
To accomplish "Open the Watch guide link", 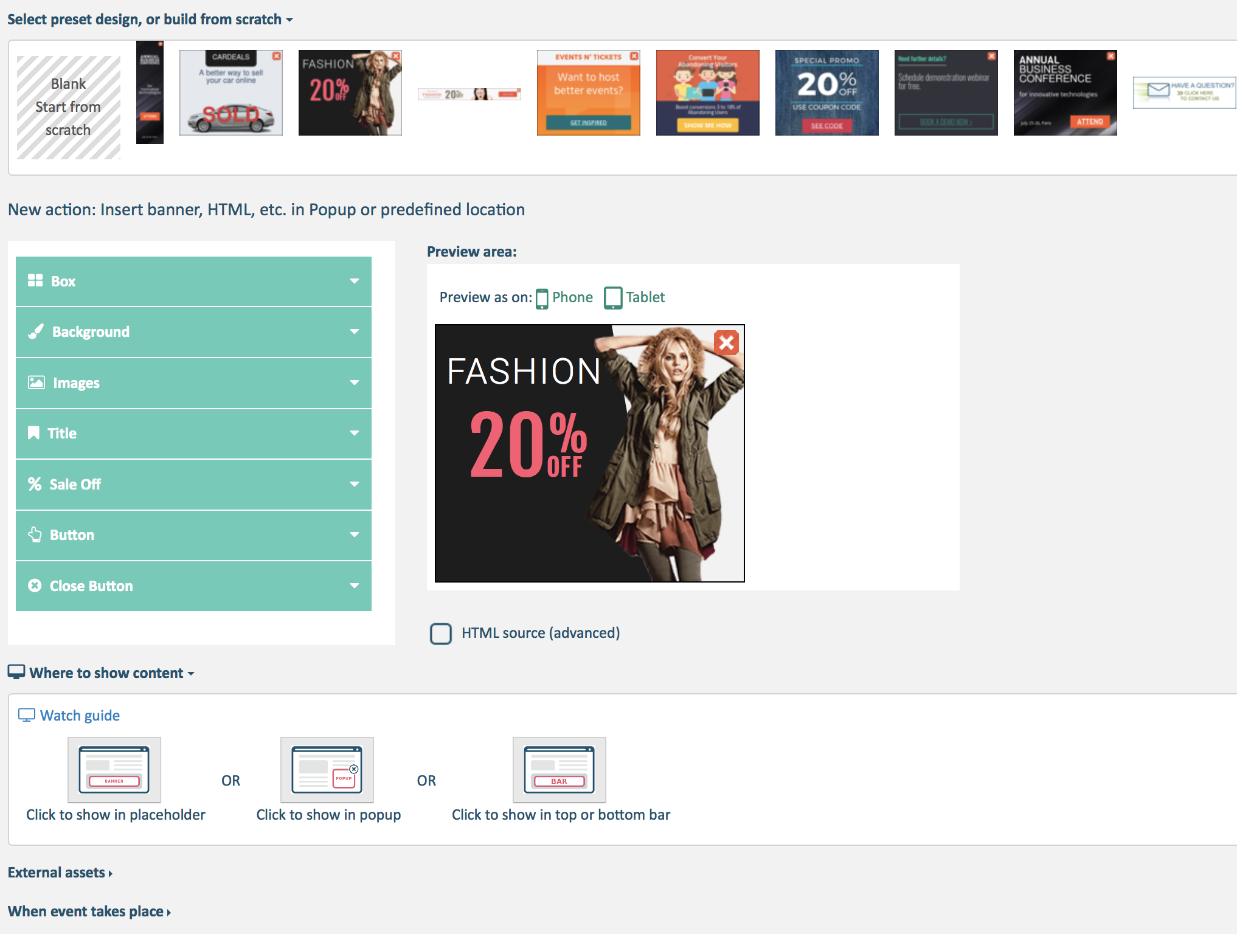I will click(x=80, y=716).
